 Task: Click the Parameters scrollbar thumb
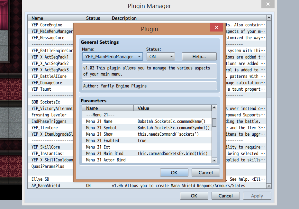point(214,123)
